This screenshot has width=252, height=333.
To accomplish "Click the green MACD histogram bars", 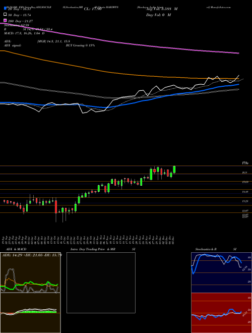I will pos(36,312).
